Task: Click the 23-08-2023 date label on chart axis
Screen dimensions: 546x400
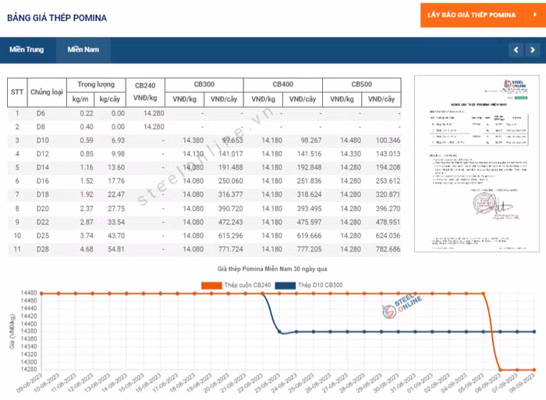Action: click(x=267, y=383)
